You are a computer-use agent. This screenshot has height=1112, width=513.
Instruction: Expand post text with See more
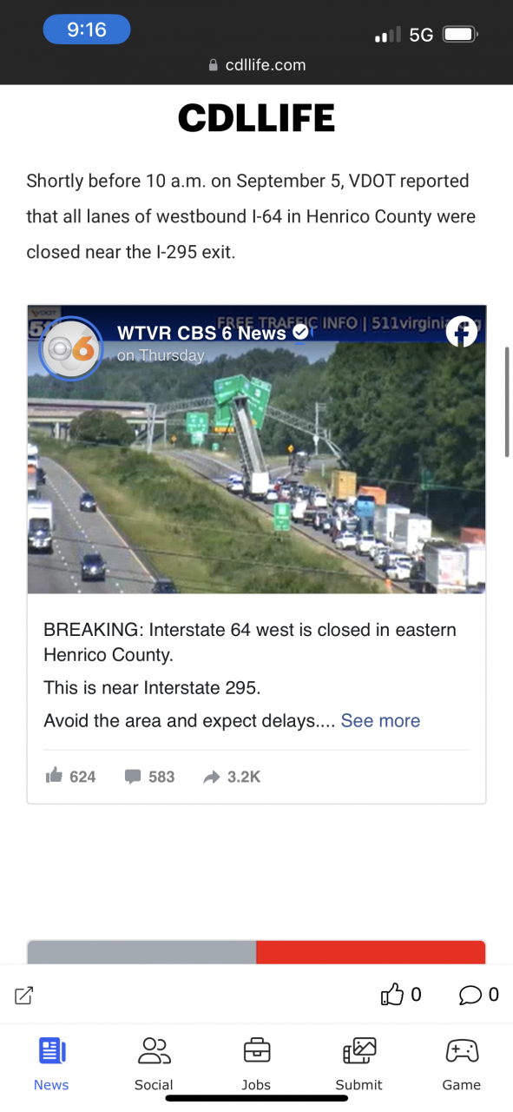[380, 720]
